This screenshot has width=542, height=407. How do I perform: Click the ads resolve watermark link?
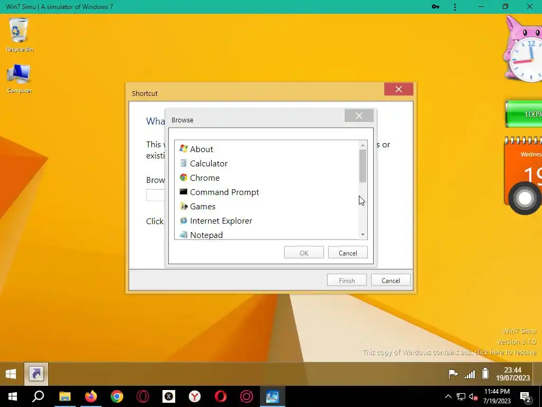(x=449, y=352)
